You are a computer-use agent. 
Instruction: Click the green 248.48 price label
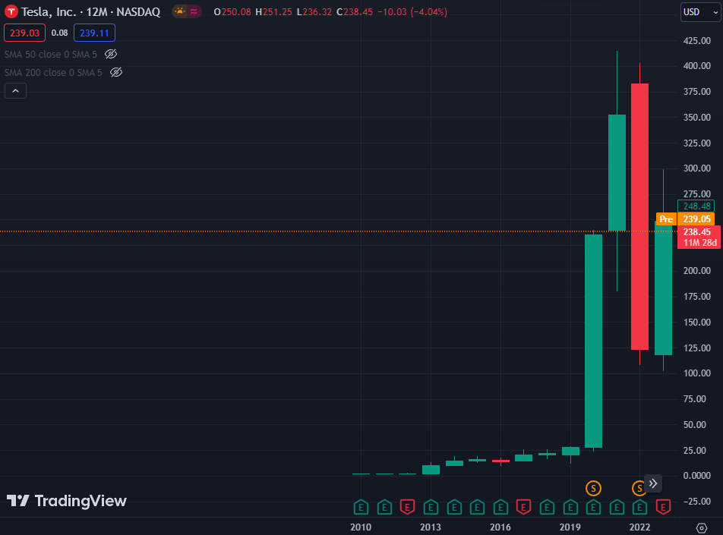coord(696,206)
